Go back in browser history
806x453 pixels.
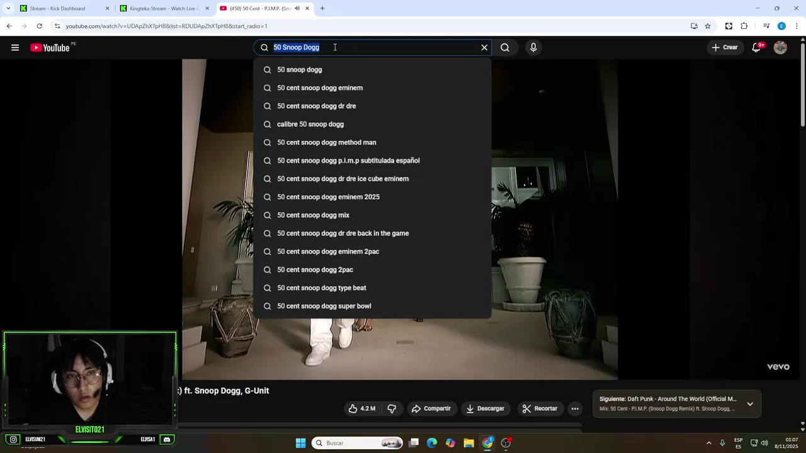click(x=9, y=26)
